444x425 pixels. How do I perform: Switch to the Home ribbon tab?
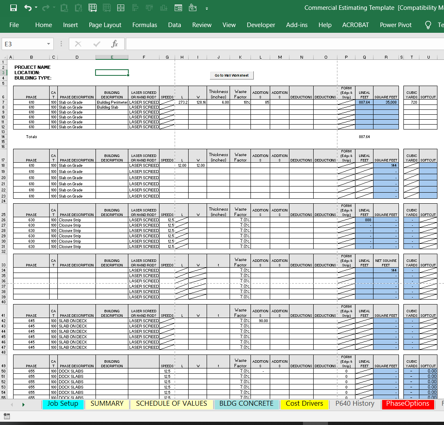pyautogui.click(x=43, y=25)
